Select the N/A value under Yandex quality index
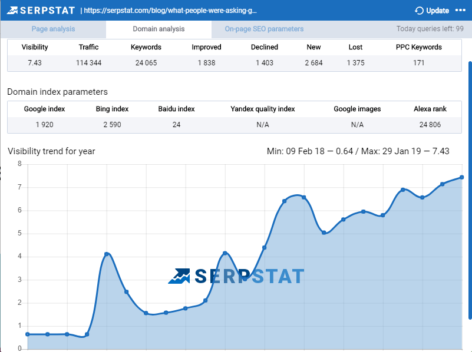This screenshot has width=472, height=352. (262, 124)
